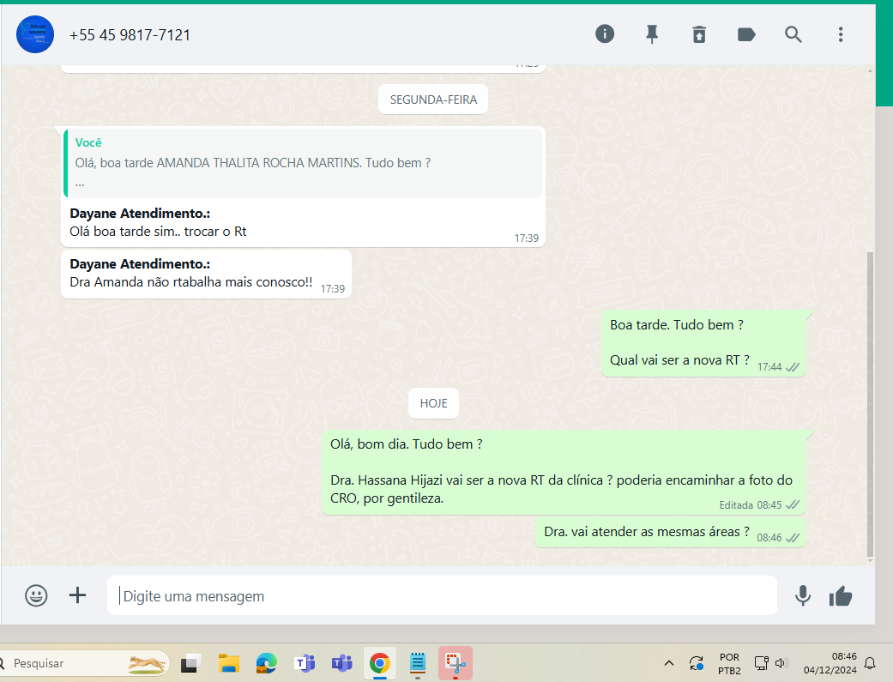Open the Notepad taskbar icon
Screen dimensions: 893x682
click(x=418, y=663)
